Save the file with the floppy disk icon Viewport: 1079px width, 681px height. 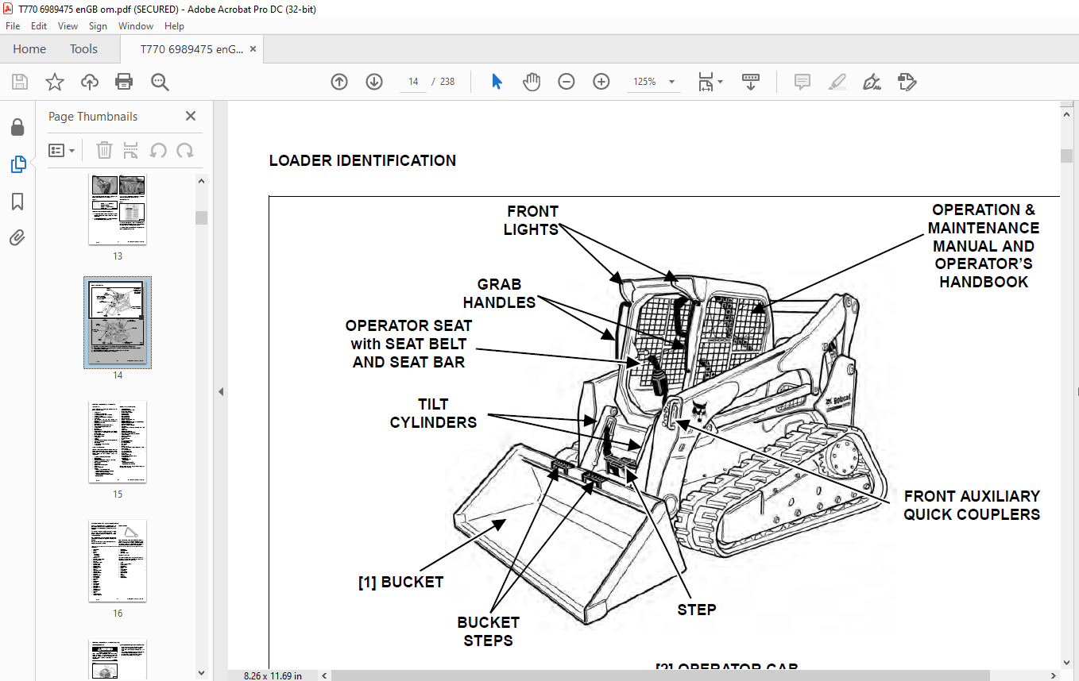(19, 82)
